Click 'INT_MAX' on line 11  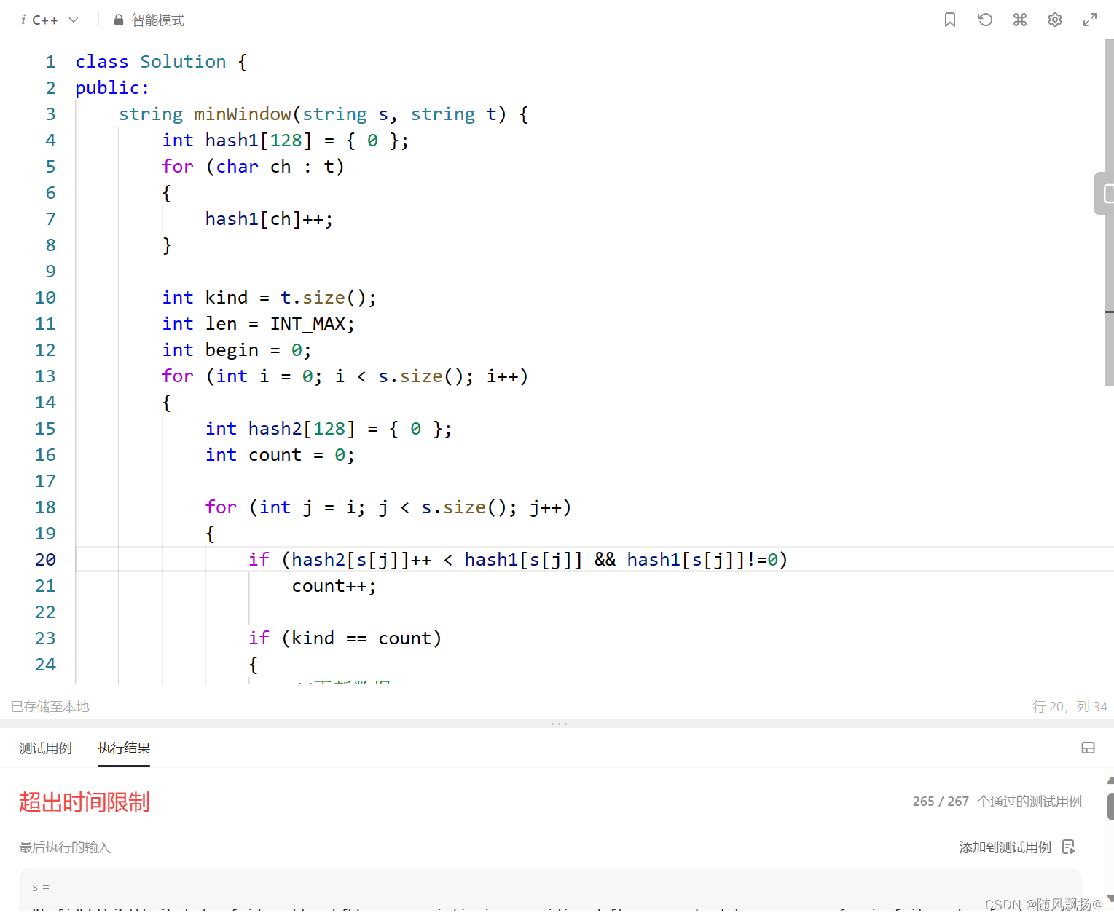point(307,324)
